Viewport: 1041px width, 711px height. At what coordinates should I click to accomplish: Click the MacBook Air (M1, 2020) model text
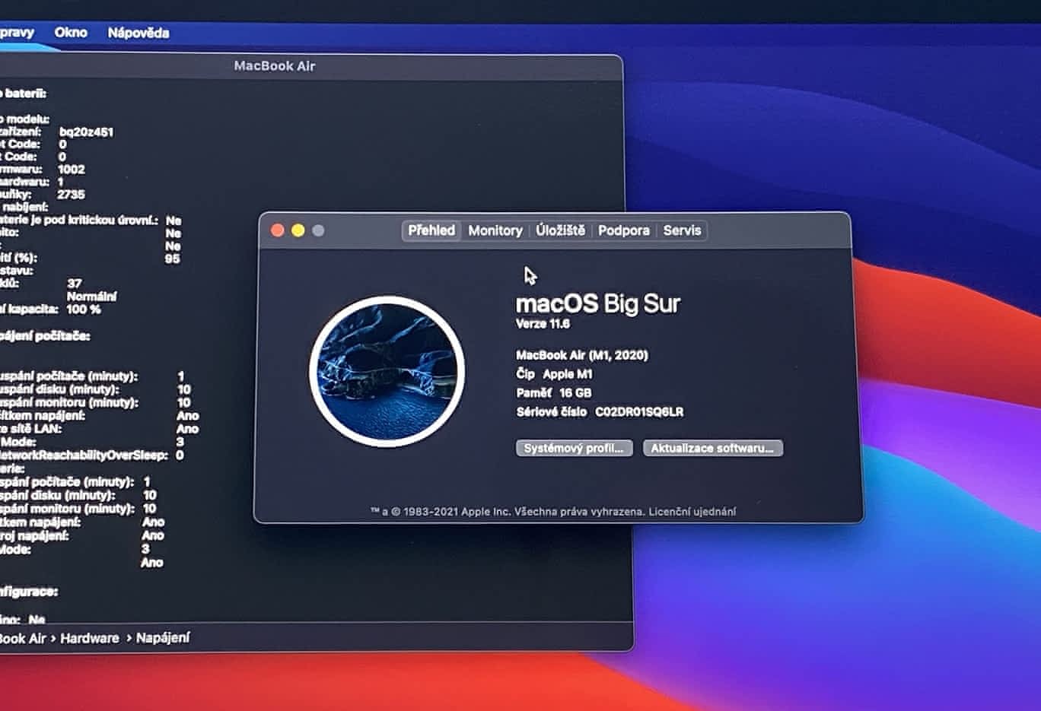(582, 355)
